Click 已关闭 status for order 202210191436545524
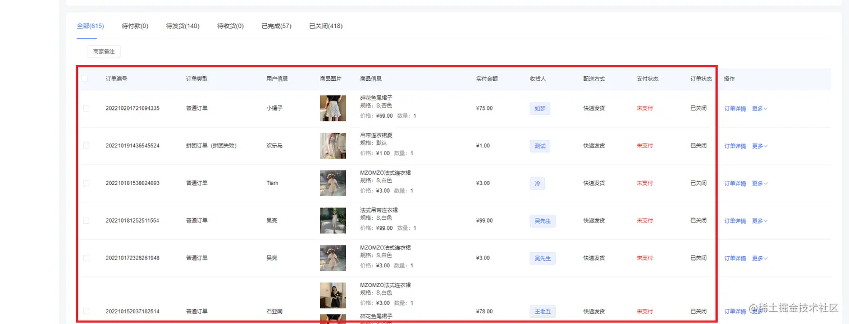 pos(699,146)
